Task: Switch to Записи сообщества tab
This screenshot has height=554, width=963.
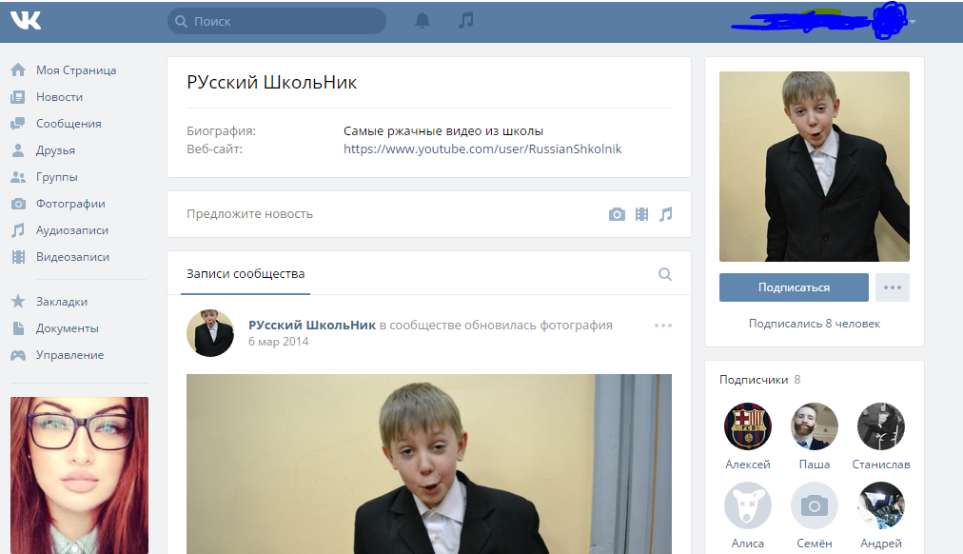Action: coord(246,274)
